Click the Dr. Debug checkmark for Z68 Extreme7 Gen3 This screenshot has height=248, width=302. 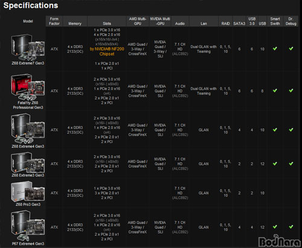point(291,48)
